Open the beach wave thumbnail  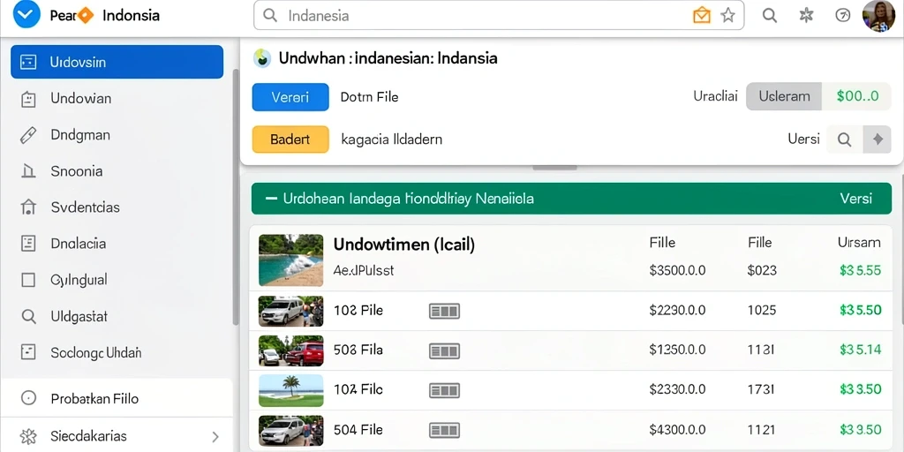tap(290, 260)
